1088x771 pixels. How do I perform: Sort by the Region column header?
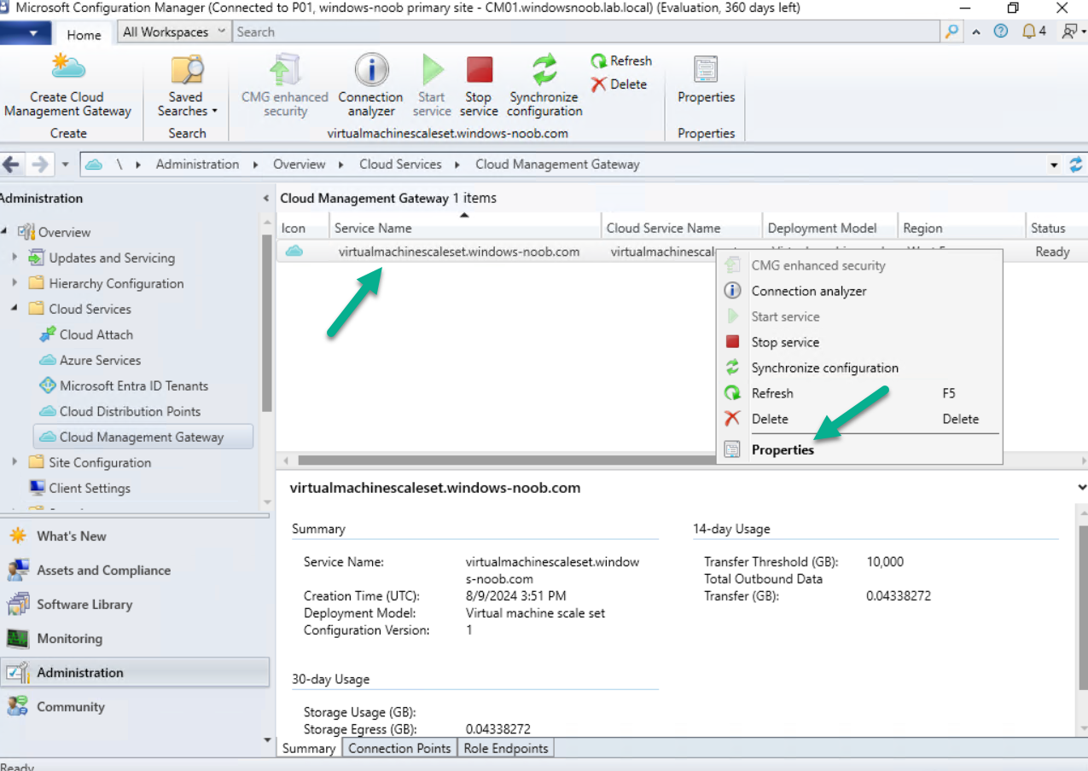click(x=961, y=228)
